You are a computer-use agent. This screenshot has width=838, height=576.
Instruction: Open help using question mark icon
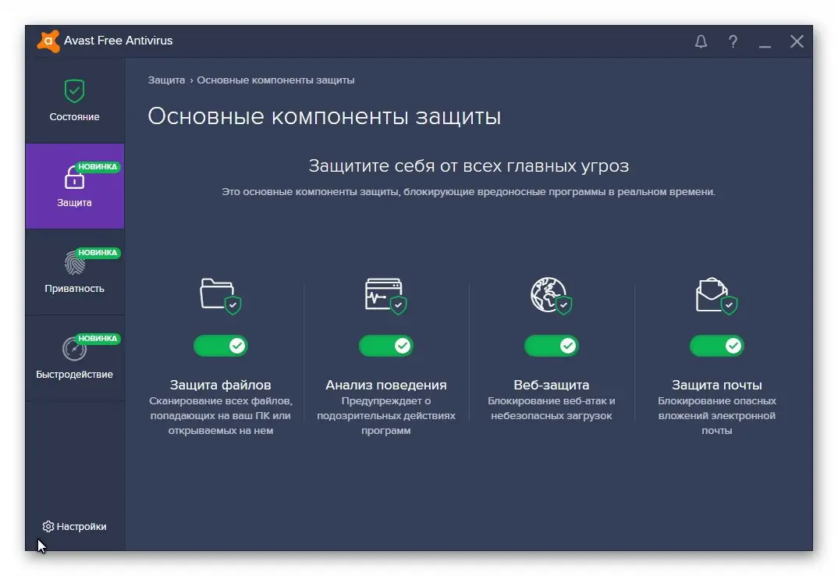pyautogui.click(x=733, y=41)
